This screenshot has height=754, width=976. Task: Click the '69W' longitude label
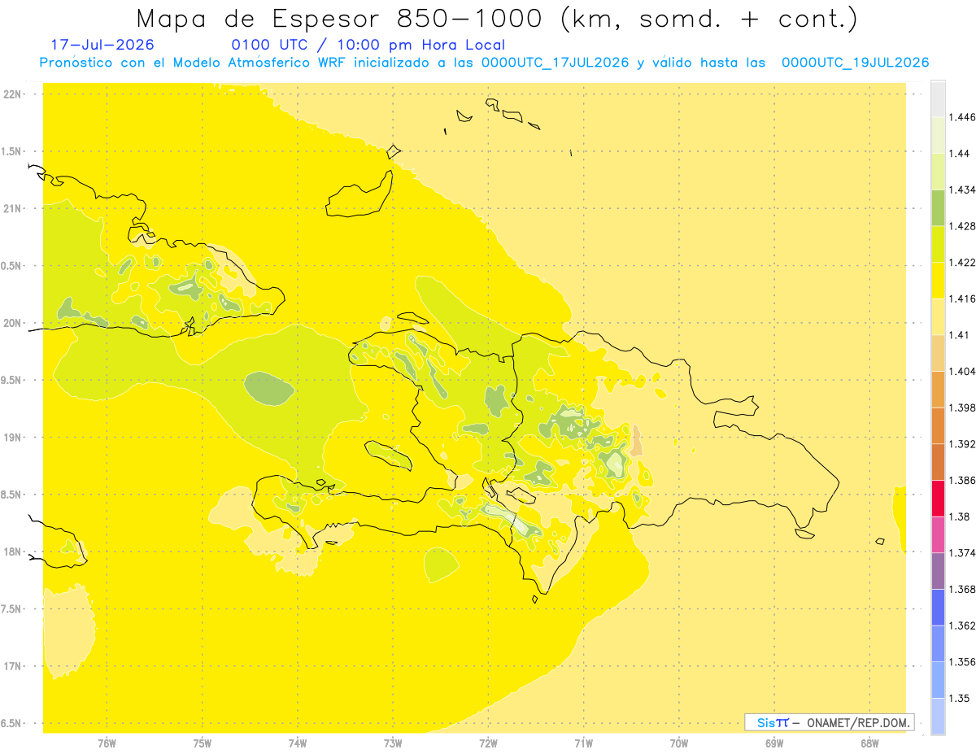click(x=774, y=743)
